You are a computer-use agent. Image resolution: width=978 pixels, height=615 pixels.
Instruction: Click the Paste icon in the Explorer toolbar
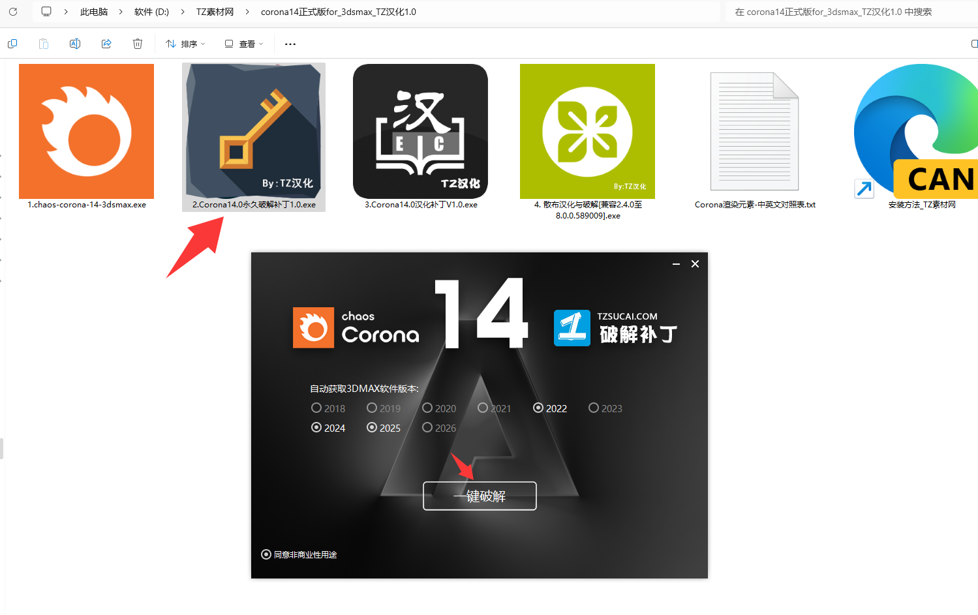pyautogui.click(x=44, y=44)
